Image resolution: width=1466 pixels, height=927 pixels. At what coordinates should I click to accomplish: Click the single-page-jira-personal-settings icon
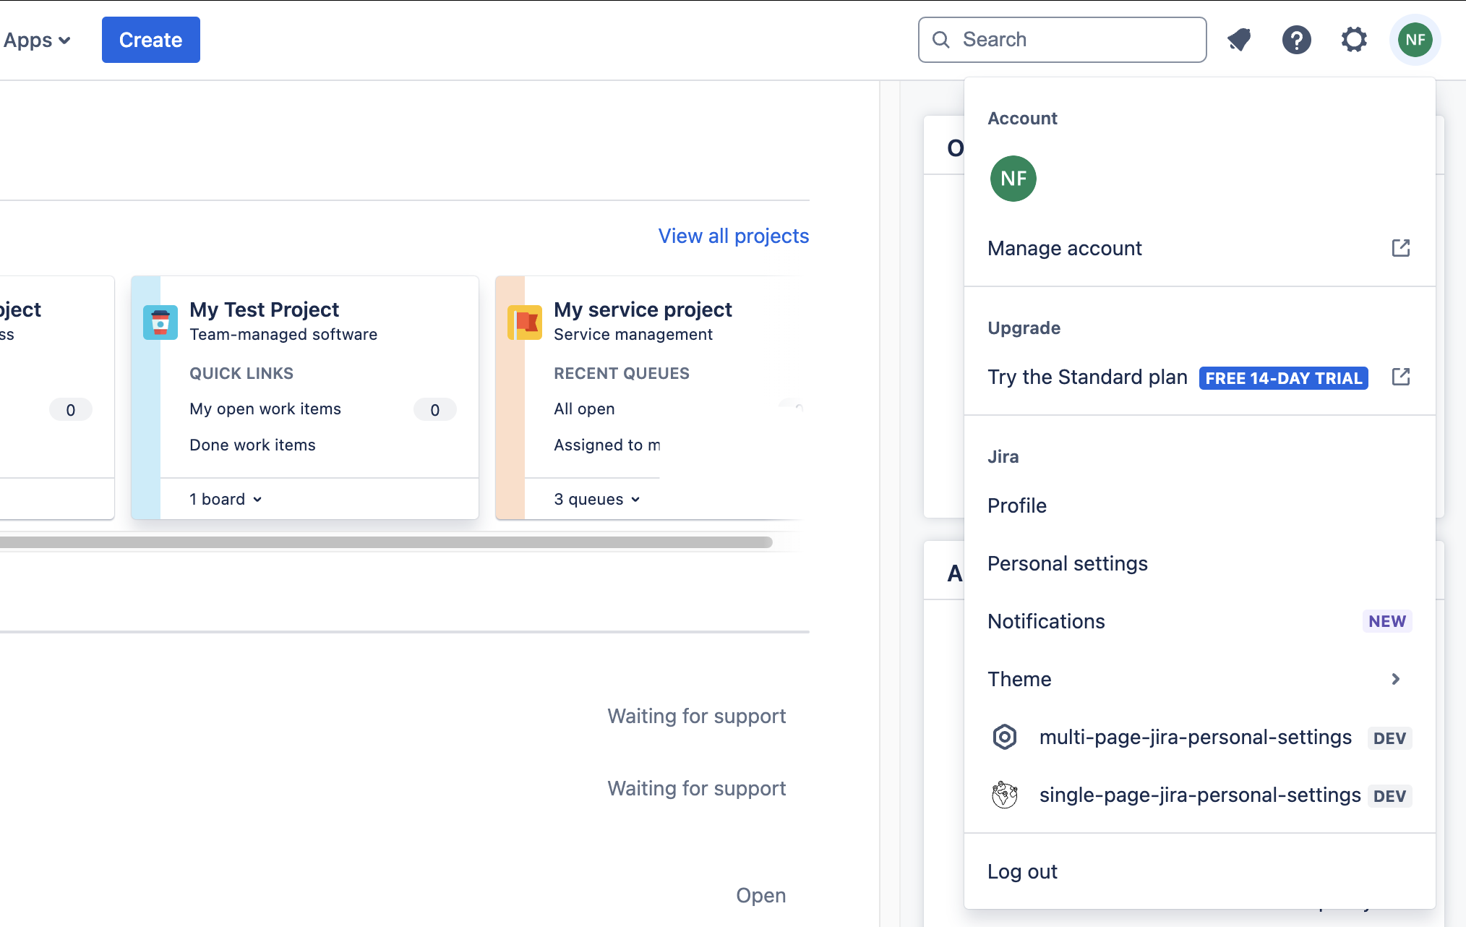(1005, 795)
